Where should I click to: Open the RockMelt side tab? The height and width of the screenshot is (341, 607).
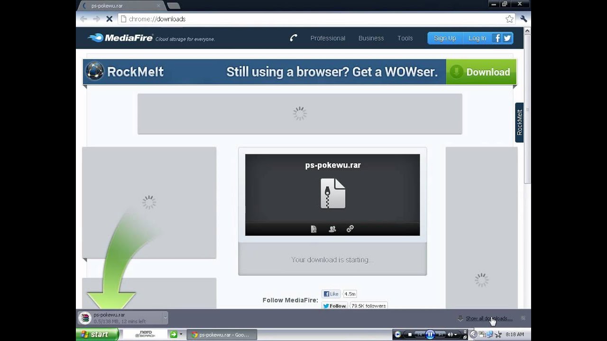tap(519, 123)
